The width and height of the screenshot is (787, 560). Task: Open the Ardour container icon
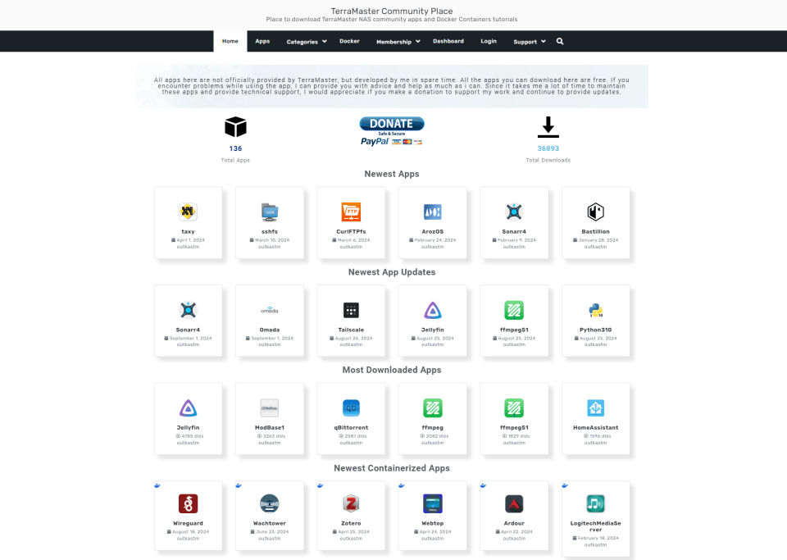coord(514,503)
